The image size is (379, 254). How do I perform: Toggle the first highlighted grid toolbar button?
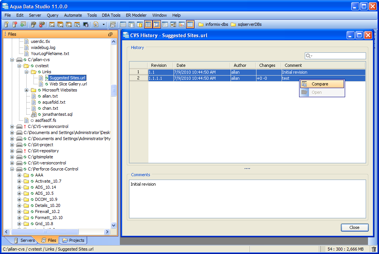148,24
